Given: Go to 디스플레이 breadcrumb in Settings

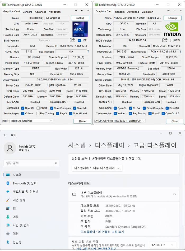Looking at the screenshot, I should tap(110, 145).
